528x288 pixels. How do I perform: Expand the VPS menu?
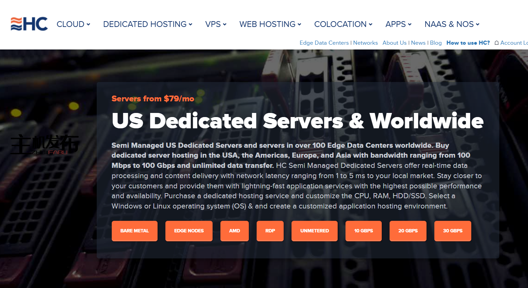(216, 24)
